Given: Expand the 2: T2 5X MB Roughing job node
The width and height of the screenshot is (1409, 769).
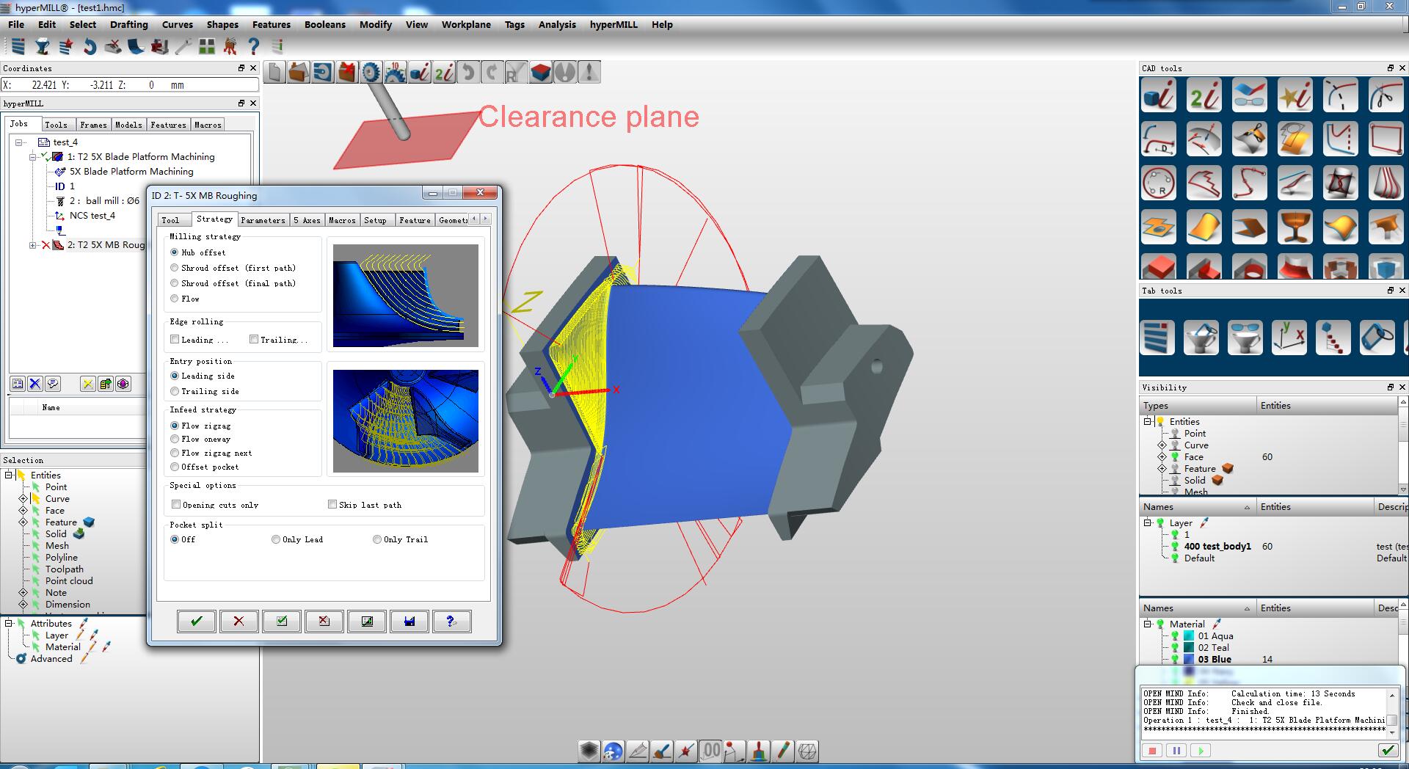Looking at the screenshot, I should pyautogui.click(x=32, y=245).
